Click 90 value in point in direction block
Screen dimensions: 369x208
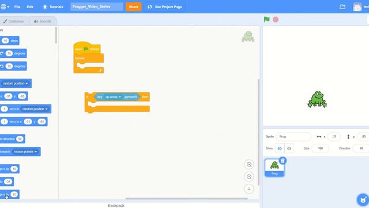[x=20, y=139]
